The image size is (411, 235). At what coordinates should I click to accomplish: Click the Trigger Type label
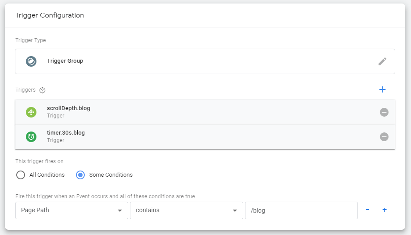[30, 40]
